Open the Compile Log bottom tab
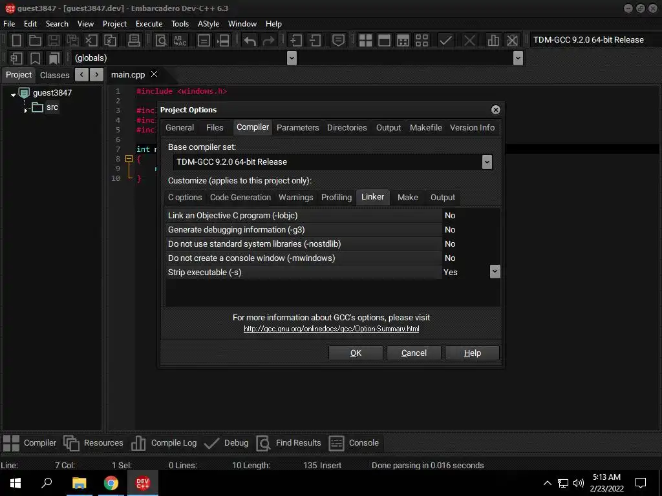662x496 pixels. (164, 443)
